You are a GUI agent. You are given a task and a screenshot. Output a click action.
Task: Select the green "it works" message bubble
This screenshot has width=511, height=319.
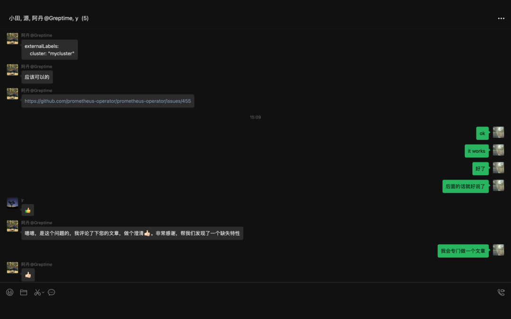(x=476, y=151)
